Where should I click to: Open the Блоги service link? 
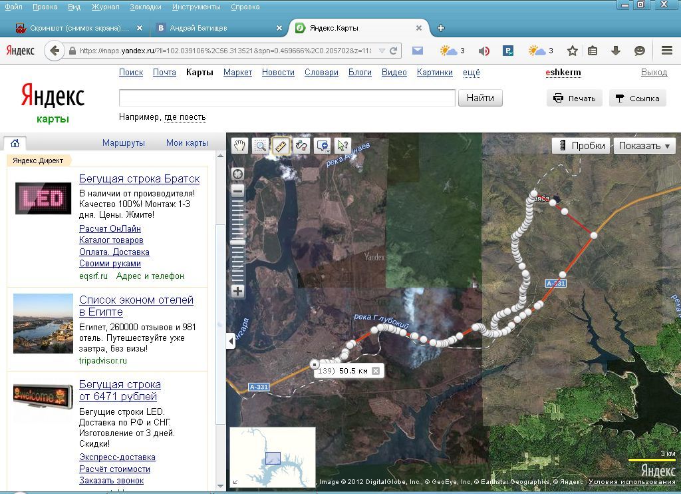[360, 73]
